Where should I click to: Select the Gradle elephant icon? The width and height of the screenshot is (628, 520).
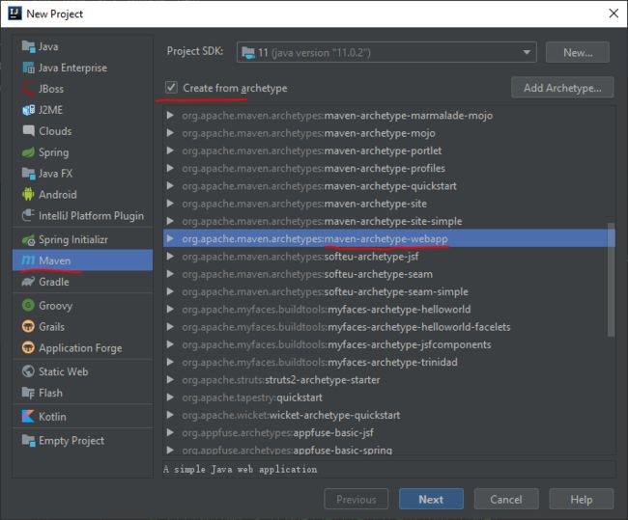tap(28, 282)
